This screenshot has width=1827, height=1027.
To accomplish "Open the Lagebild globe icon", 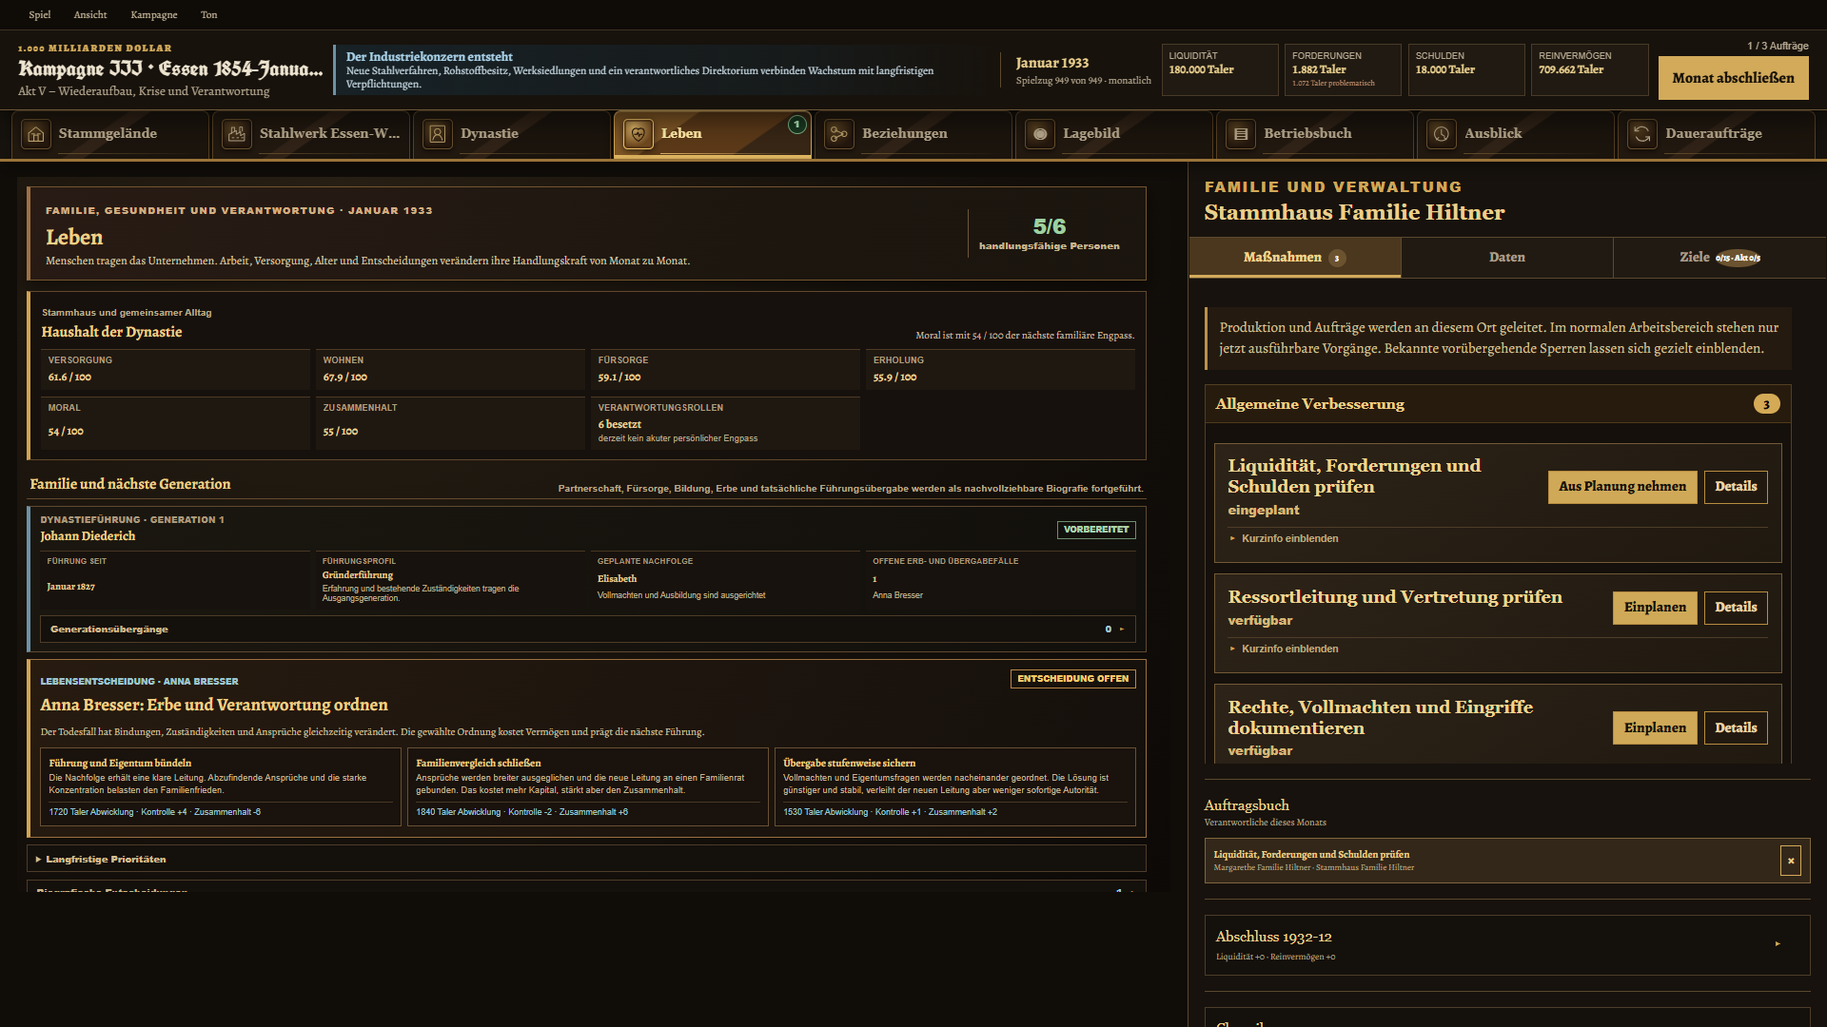I will (1040, 134).
